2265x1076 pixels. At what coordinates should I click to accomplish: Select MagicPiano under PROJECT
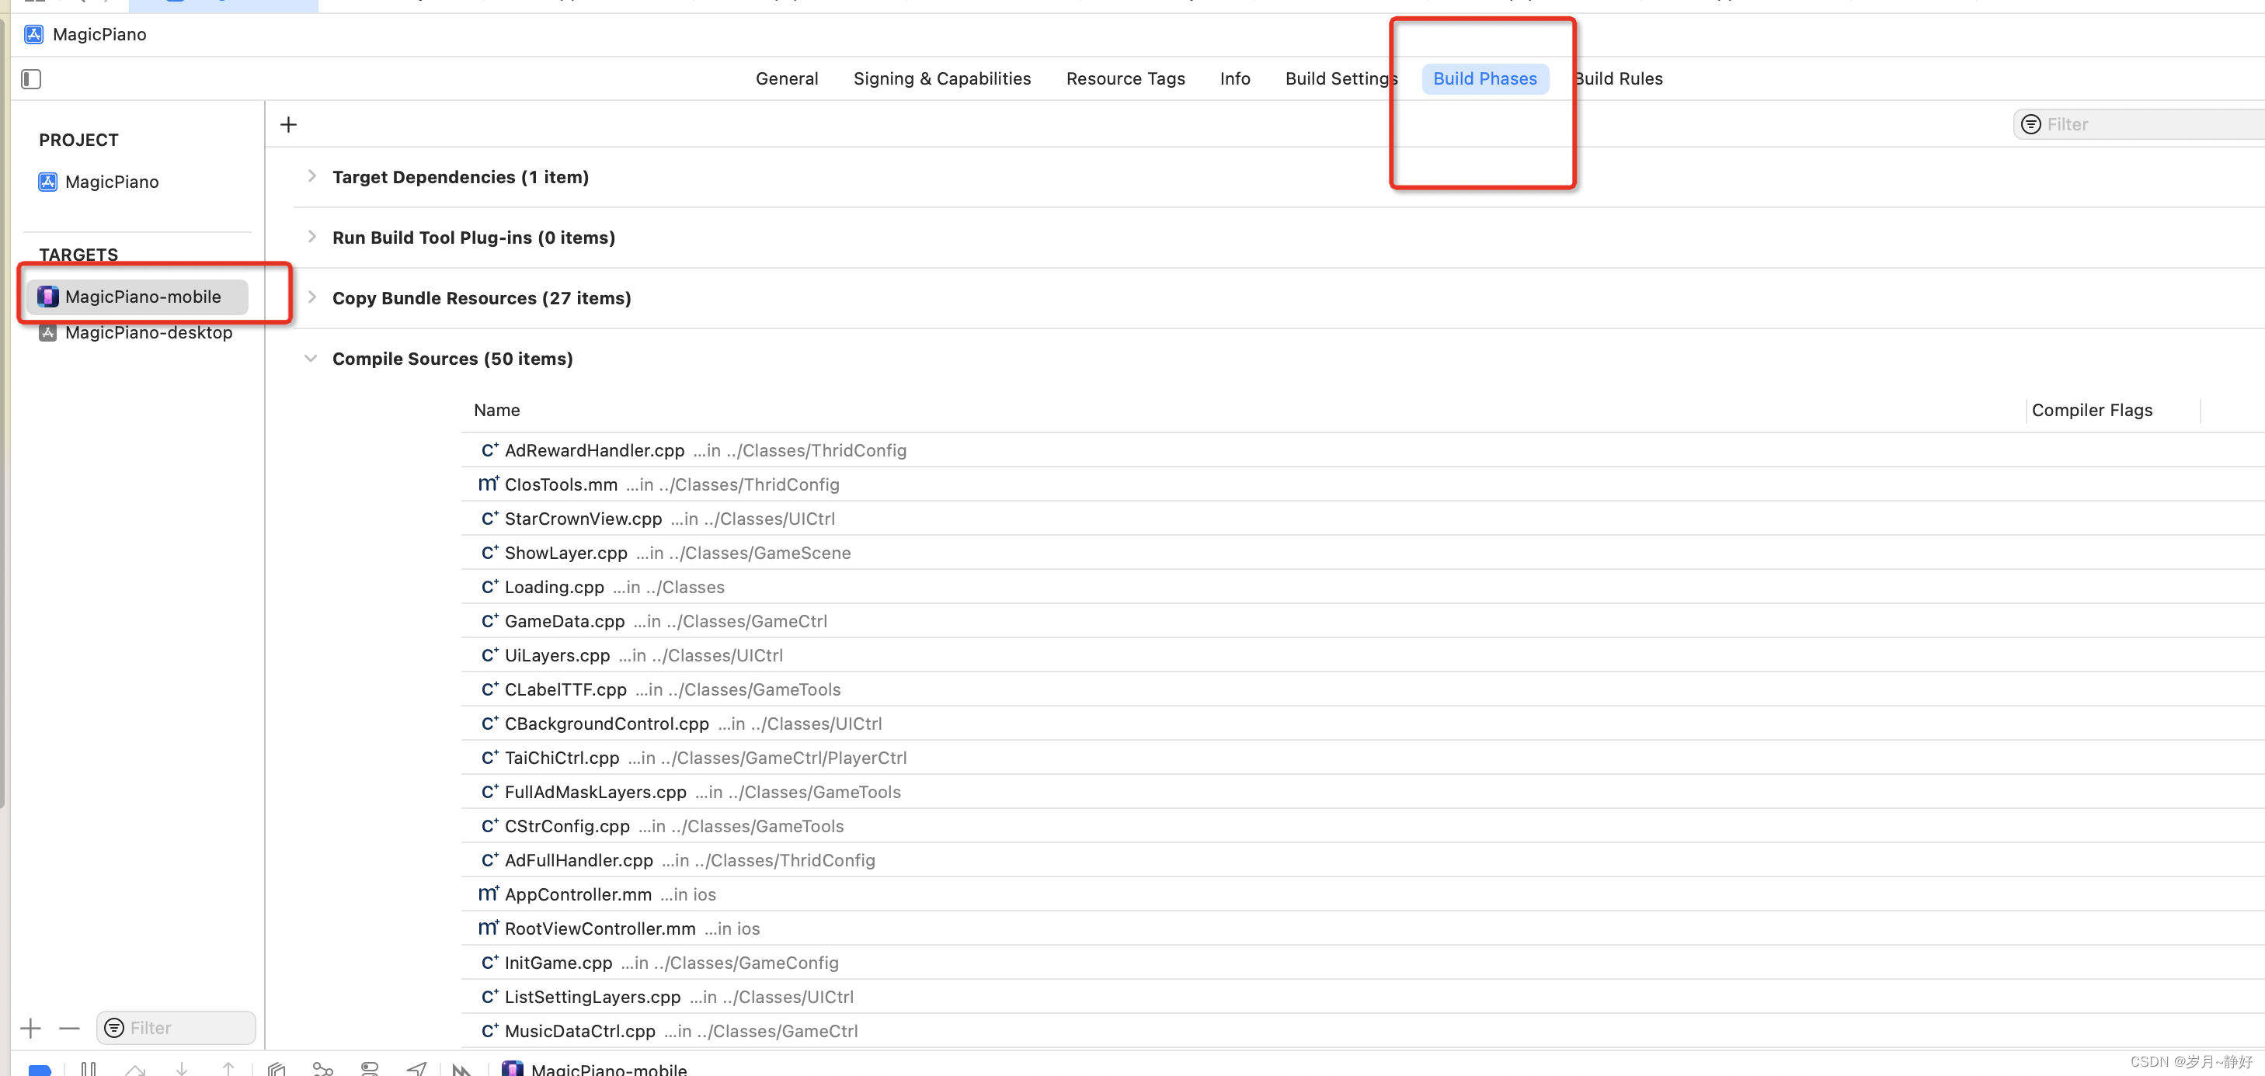point(112,182)
